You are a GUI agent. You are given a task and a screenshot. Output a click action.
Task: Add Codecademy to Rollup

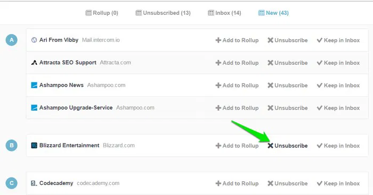click(x=237, y=183)
